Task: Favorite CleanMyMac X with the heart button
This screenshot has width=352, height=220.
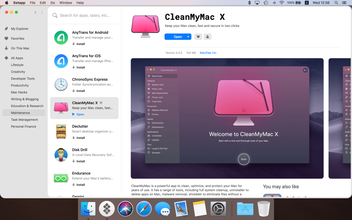Action: [198, 37]
